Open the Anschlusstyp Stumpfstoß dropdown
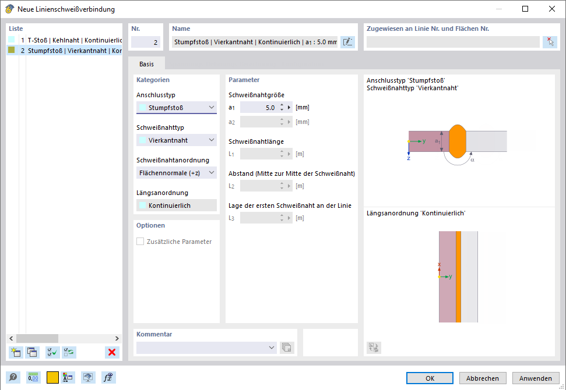The height and width of the screenshot is (390, 566). [x=177, y=108]
